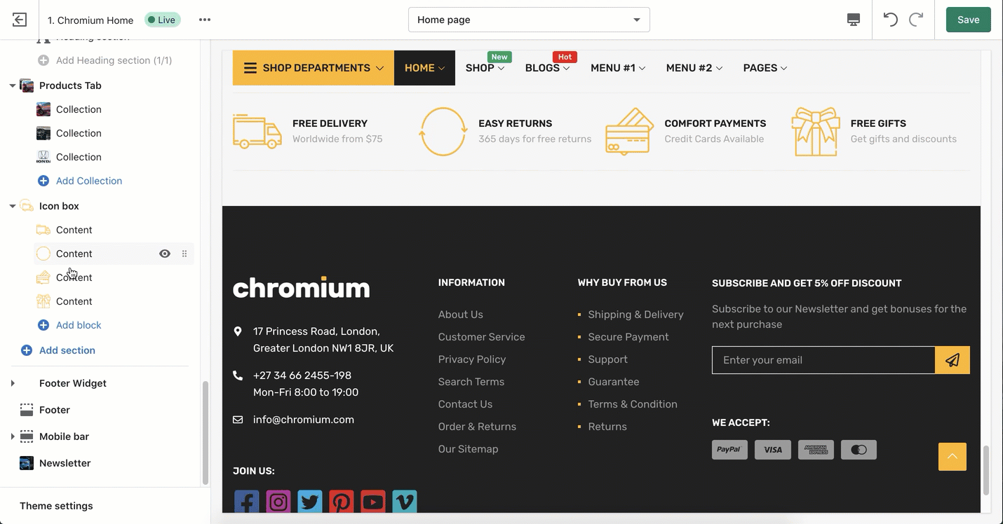The image size is (1003, 524).
Task: Collapse the Icon box section
Action: pyautogui.click(x=13, y=206)
